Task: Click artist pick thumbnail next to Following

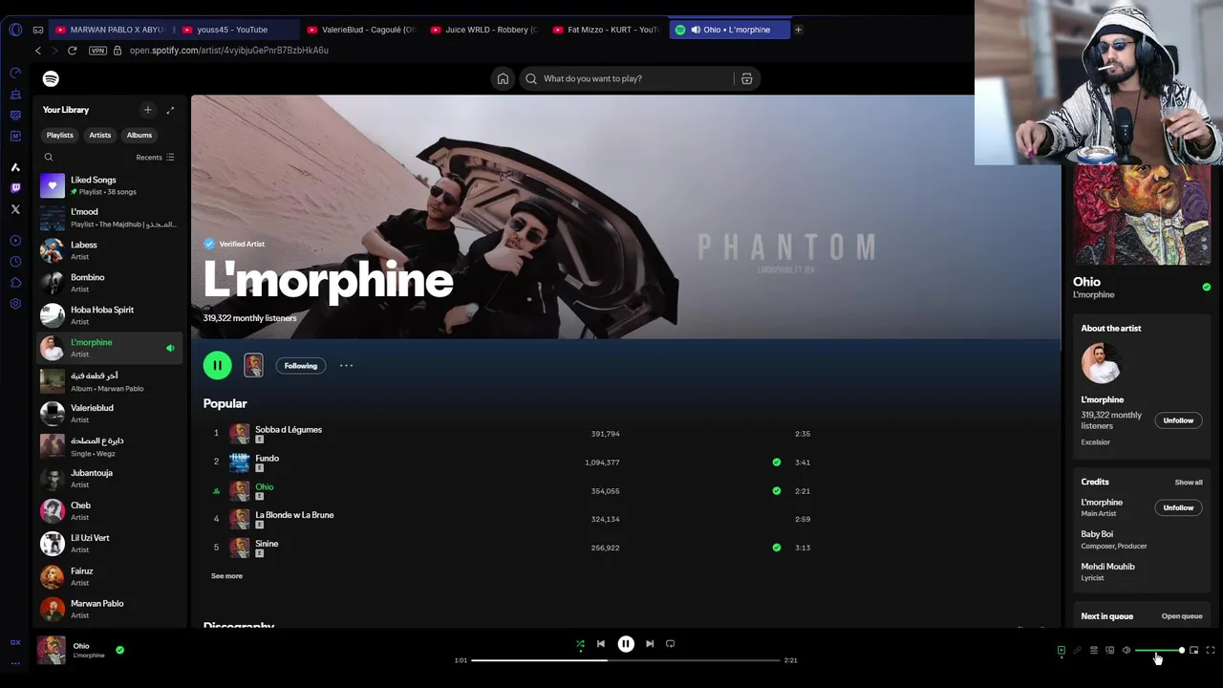Action: pos(253,365)
